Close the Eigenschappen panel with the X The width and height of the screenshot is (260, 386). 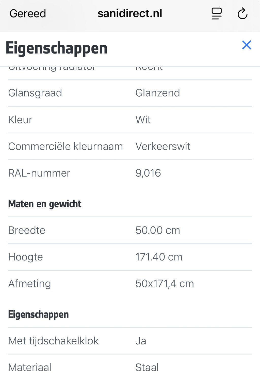coord(247,45)
